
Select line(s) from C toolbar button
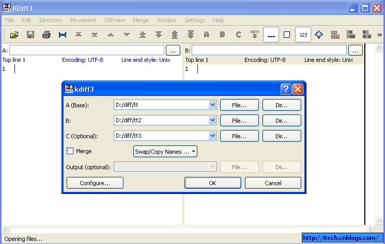238,35
